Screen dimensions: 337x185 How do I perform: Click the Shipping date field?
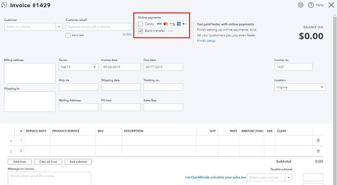coord(121,87)
